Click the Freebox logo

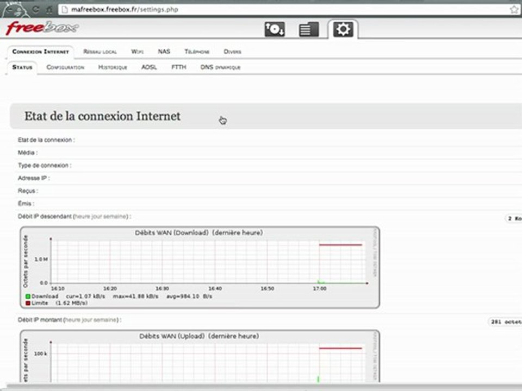click(x=42, y=28)
